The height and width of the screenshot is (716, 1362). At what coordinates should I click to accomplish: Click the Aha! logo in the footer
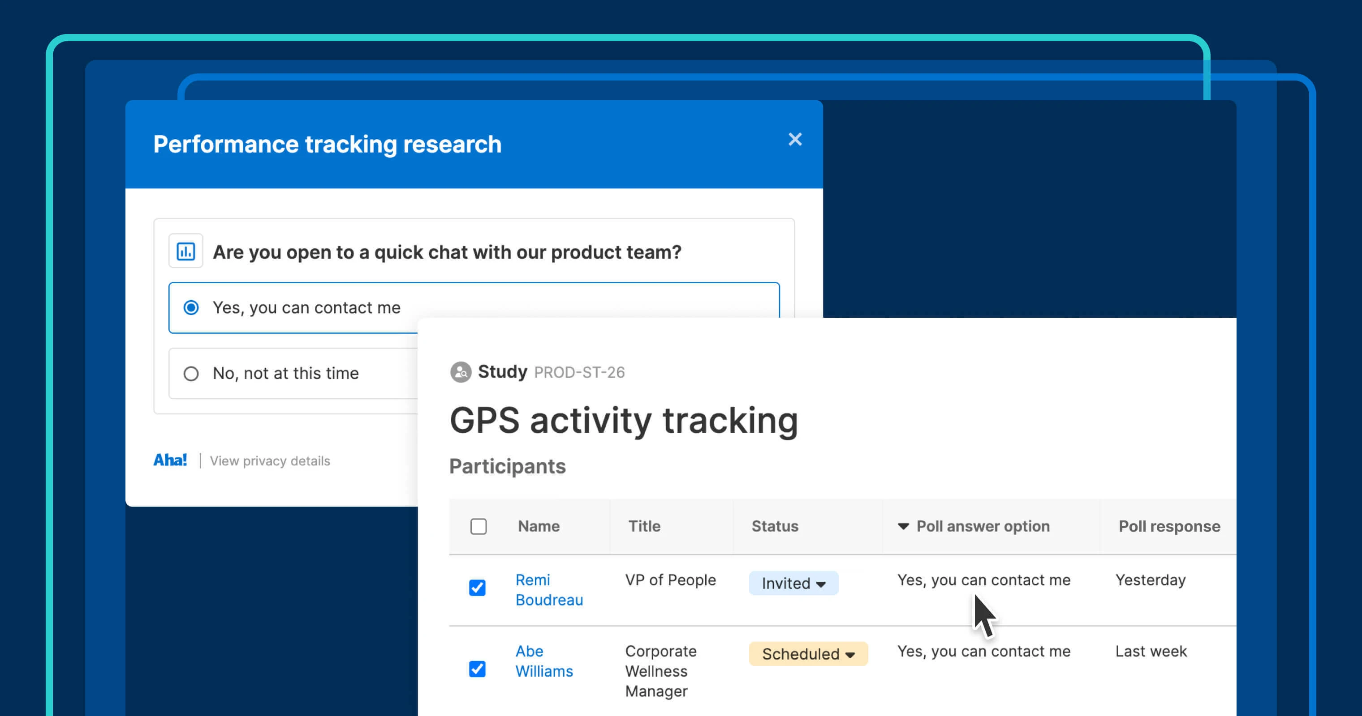170,460
